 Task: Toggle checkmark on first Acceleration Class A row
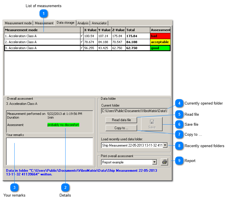[x=82, y=36]
